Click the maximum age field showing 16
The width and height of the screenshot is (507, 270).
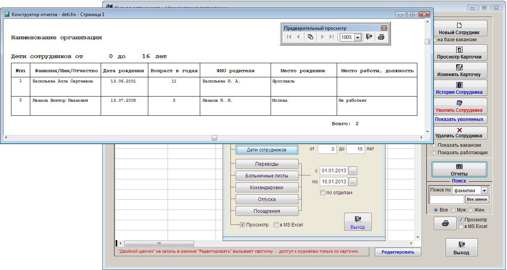[355, 150]
